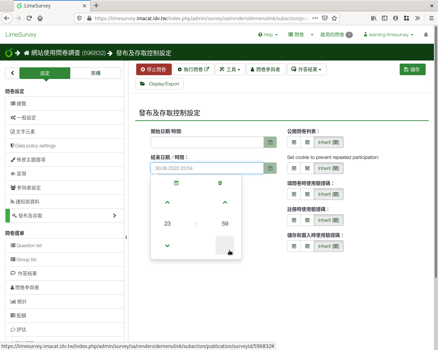Screen dimensions: 438x350
Task: Open the 啟用的問卷 link
Action: [336, 35]
